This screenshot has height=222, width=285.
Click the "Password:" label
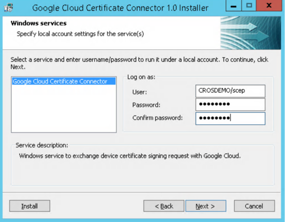pyautogui.click(x=146, y=105)
